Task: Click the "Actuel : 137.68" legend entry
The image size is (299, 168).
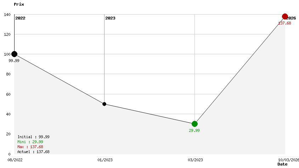Action: (33, 152)
